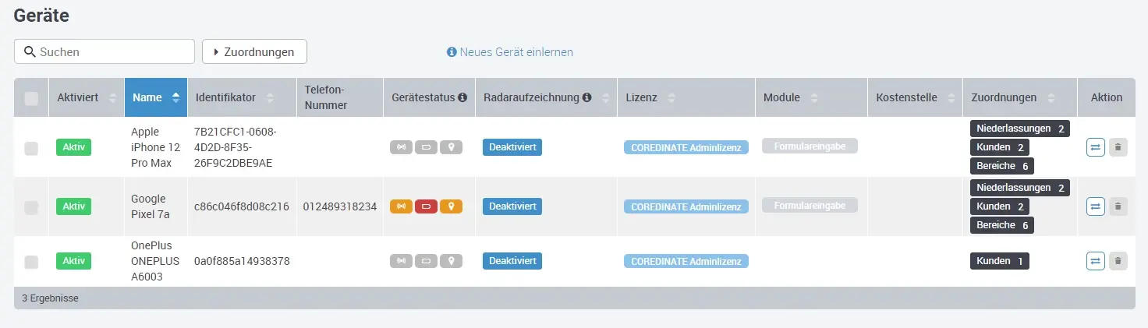The image size is (1148, 328).
Task: Click the device name OnePlus ONEPLUS A6003
Action: 154,261
